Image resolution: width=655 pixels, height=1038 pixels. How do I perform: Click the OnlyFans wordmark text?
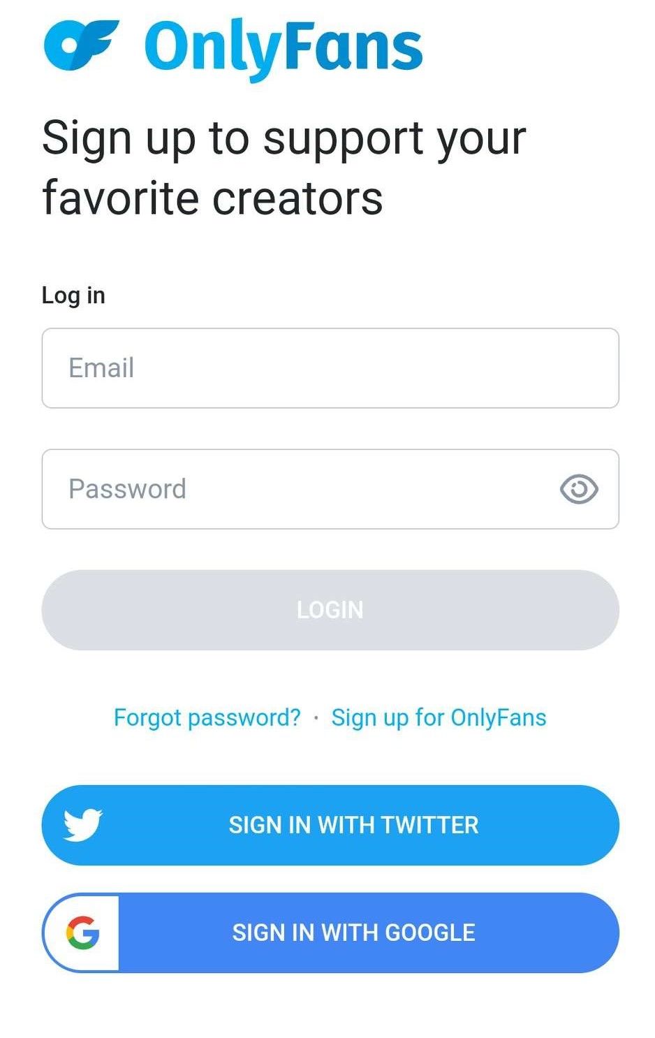click(x=284, y=48)
